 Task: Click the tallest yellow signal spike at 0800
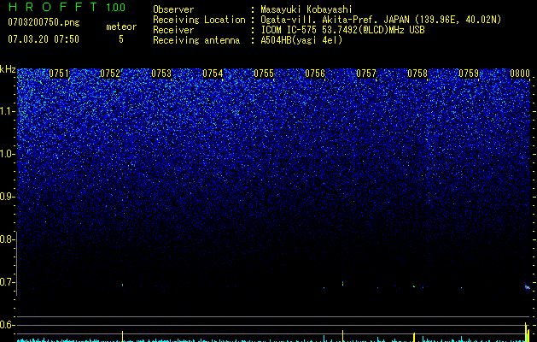click(x=526, y=332)
